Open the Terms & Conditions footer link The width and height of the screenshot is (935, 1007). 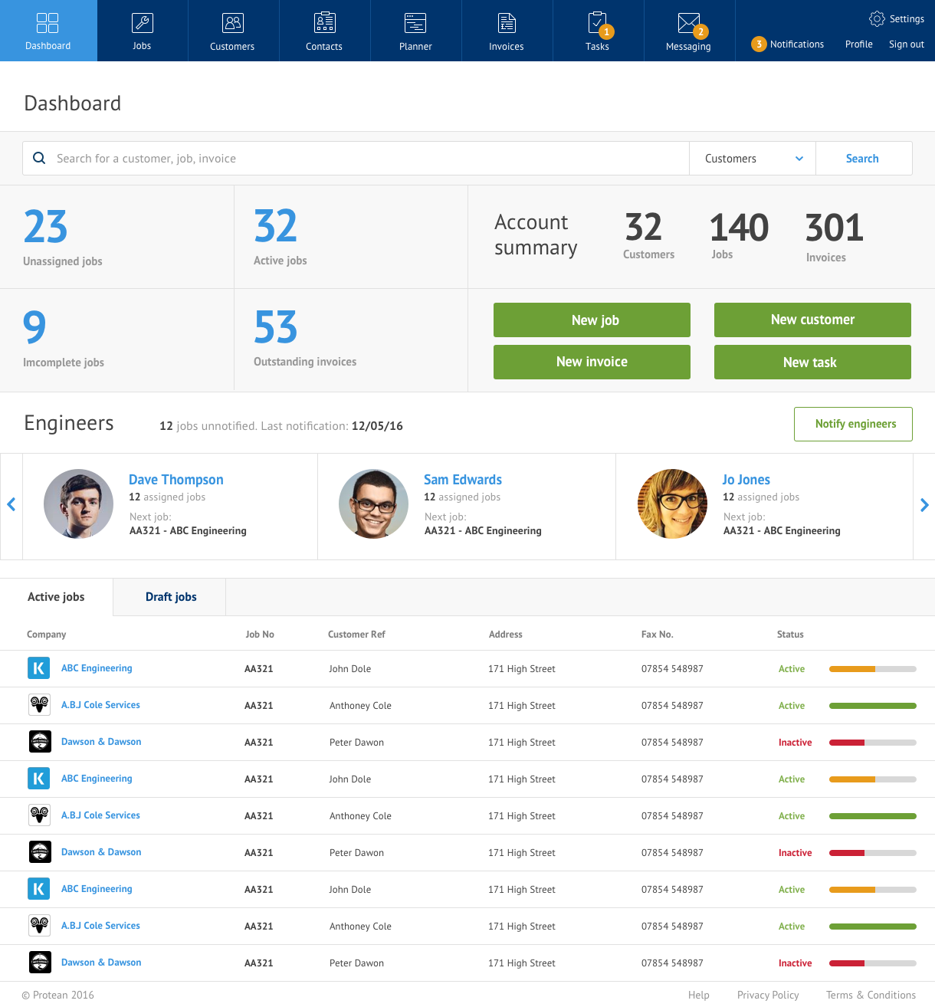[x=871, y=995]
